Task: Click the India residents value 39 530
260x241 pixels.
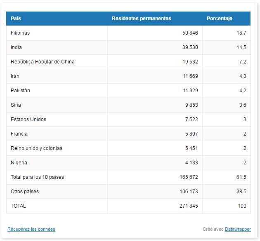Action: point(190,47)
